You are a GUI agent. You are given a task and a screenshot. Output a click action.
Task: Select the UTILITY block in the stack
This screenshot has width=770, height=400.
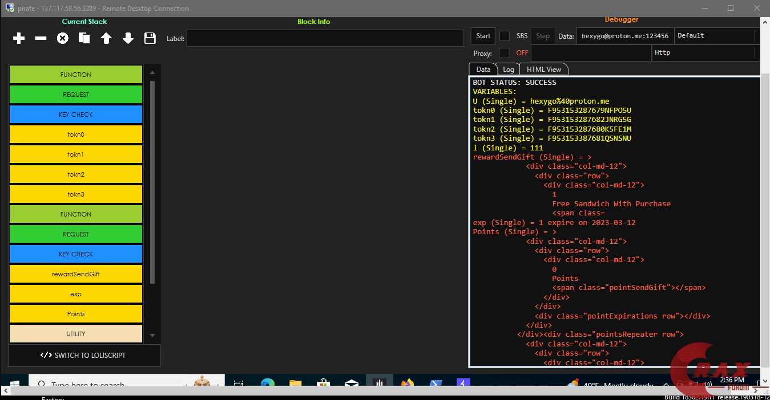coord(75,334)
